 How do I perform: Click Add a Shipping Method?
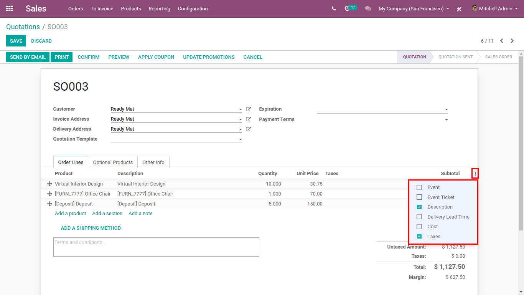point(91,228)
